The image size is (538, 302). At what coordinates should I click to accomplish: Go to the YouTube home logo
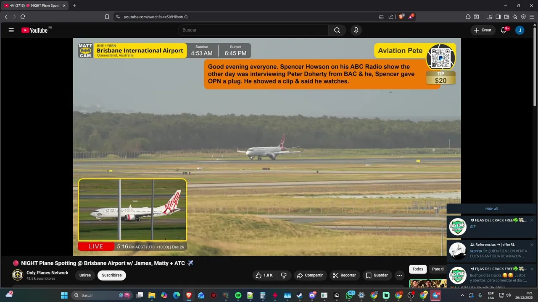(x=34, y=30)
